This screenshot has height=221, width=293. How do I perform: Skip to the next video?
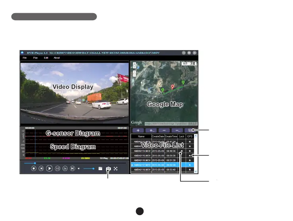coord(72,169)
